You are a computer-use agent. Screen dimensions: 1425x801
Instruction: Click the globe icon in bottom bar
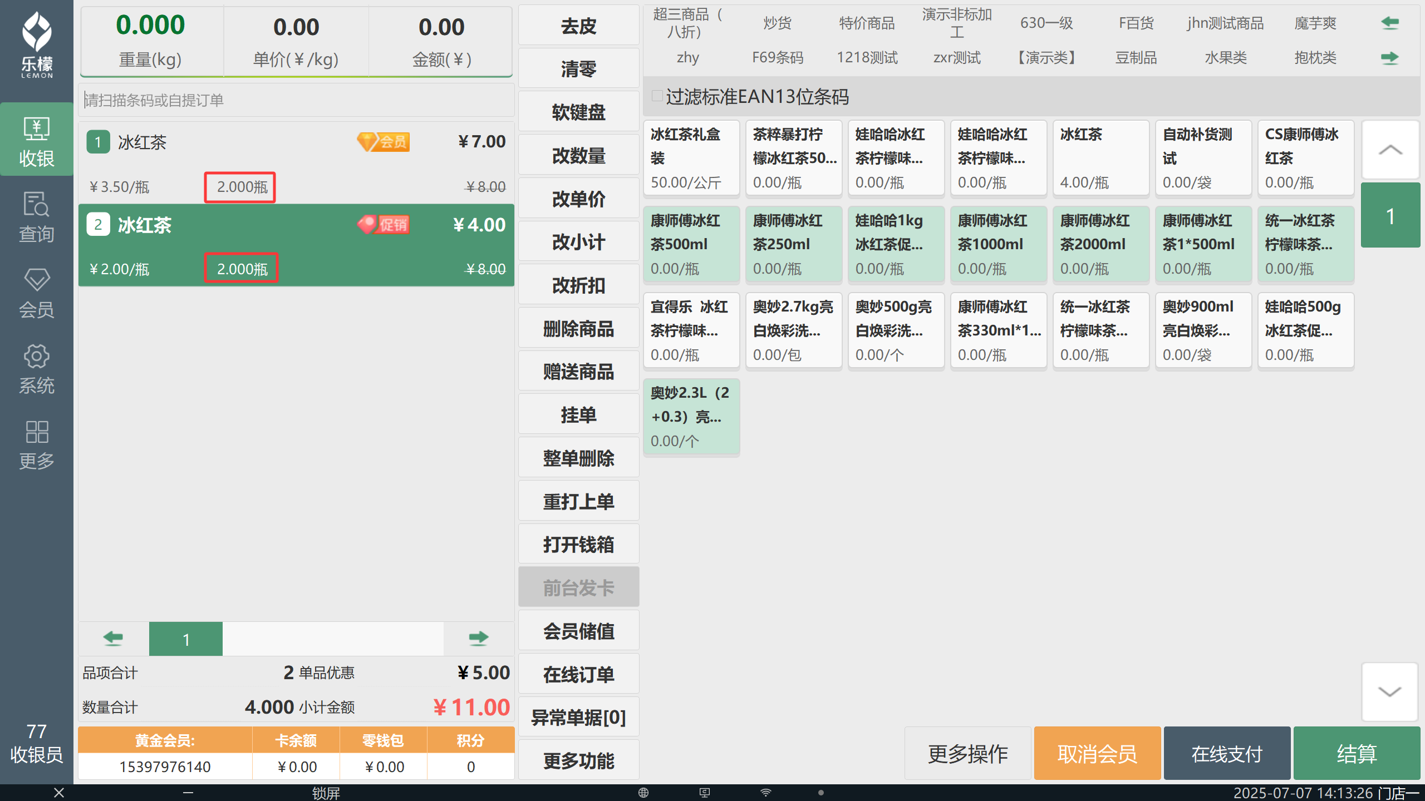tap(643, 792)
